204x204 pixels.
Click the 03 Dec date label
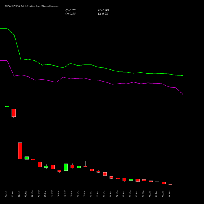click(163, 194)
